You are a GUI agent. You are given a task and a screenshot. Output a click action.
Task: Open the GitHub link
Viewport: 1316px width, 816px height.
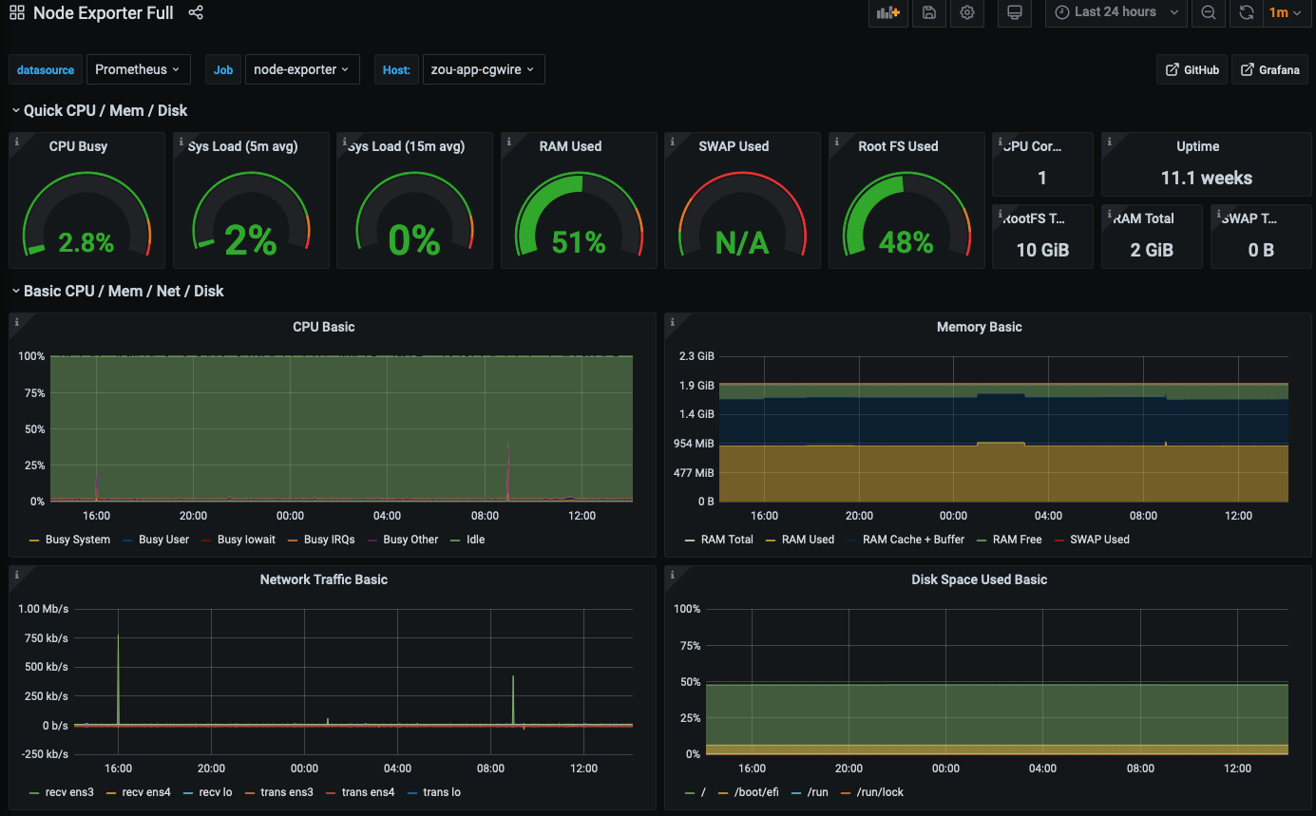1192,69
